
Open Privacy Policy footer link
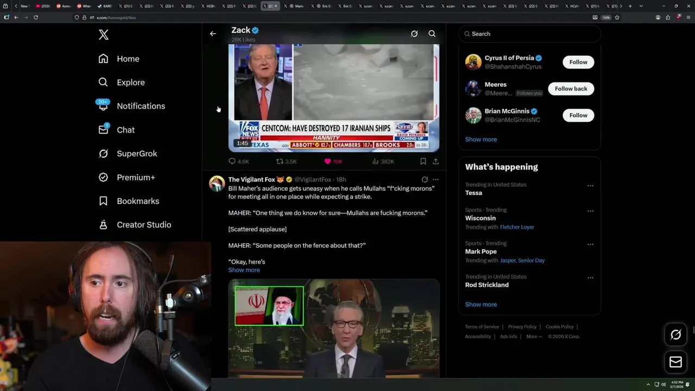(522, 327)
